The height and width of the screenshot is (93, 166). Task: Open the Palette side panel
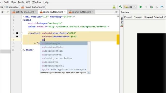tap(122, 22)
